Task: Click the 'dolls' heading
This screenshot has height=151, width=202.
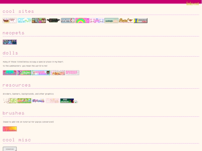Action: 10,53
